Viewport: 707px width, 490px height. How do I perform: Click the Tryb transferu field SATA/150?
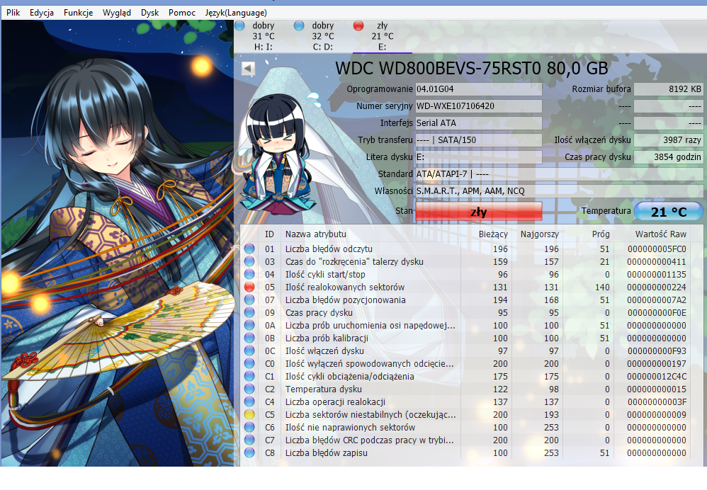(478, 139)
